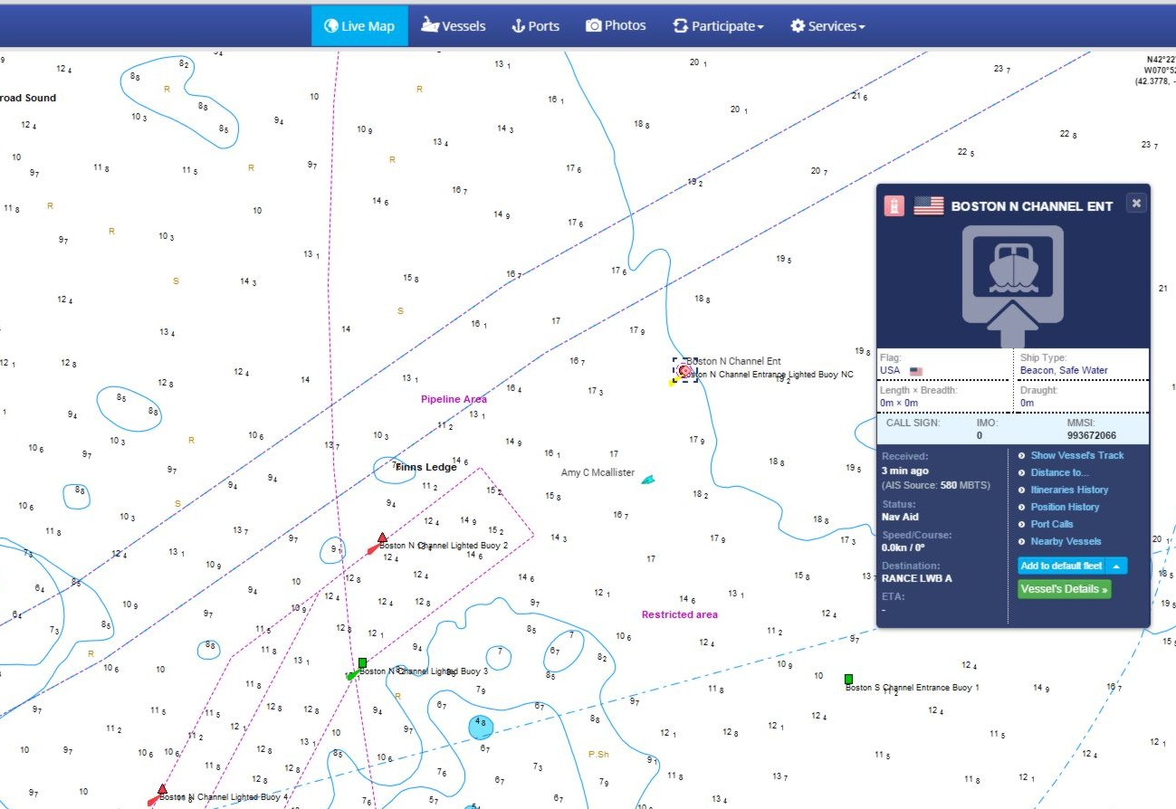Select the cyan Amy C Mcallister vessel
The height and width of the screenshot is (809, 1176).
(x=648, y=480)
